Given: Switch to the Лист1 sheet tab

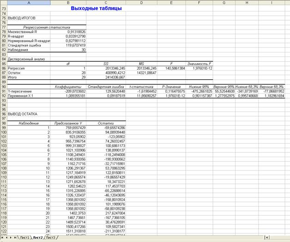Looking at the screenshot, I should click(x=24, y=238).
